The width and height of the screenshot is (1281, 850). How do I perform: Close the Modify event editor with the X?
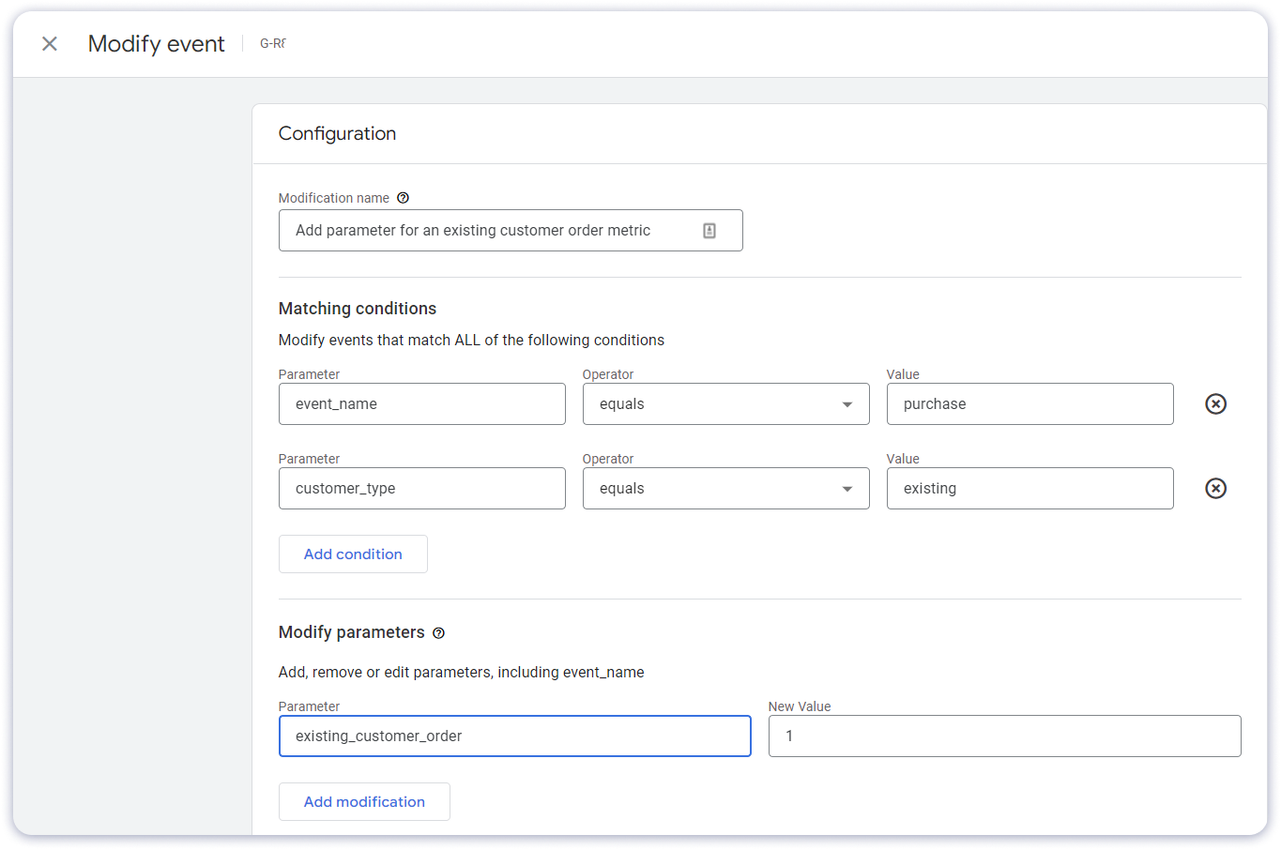click(x=49, y=43)
